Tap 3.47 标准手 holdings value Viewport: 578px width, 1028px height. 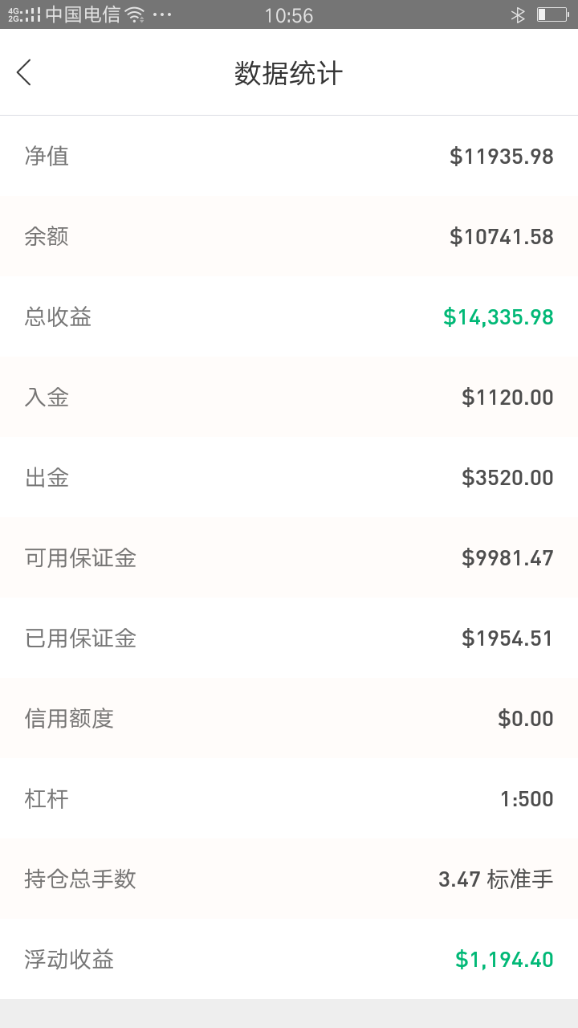[496, 879]
